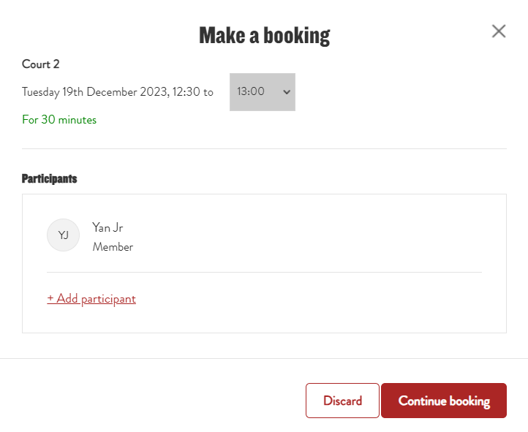
Task: Click the + Add participant link
Action: 91,298
